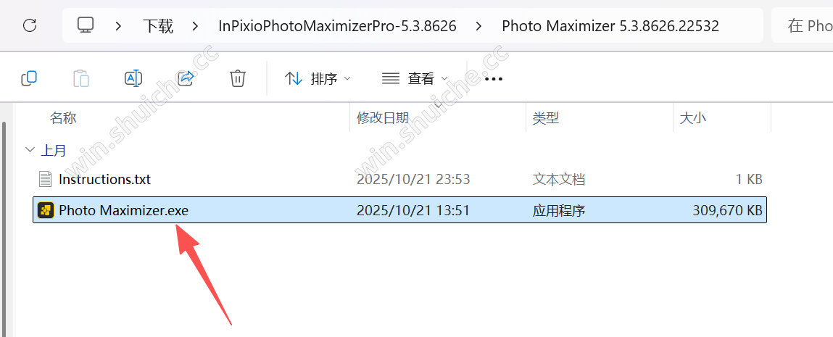Open the 排序 sort dropdown
This screenshot has height=337, width=833.
[318, 79]
